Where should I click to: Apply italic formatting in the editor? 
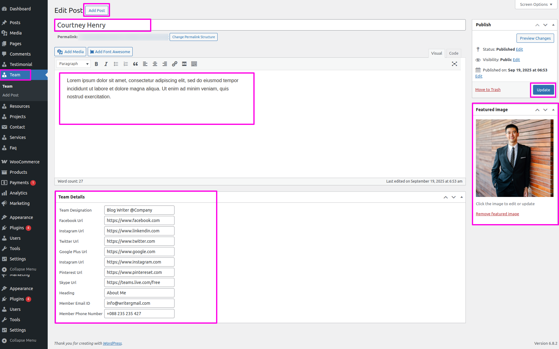(x=106, y=64)
